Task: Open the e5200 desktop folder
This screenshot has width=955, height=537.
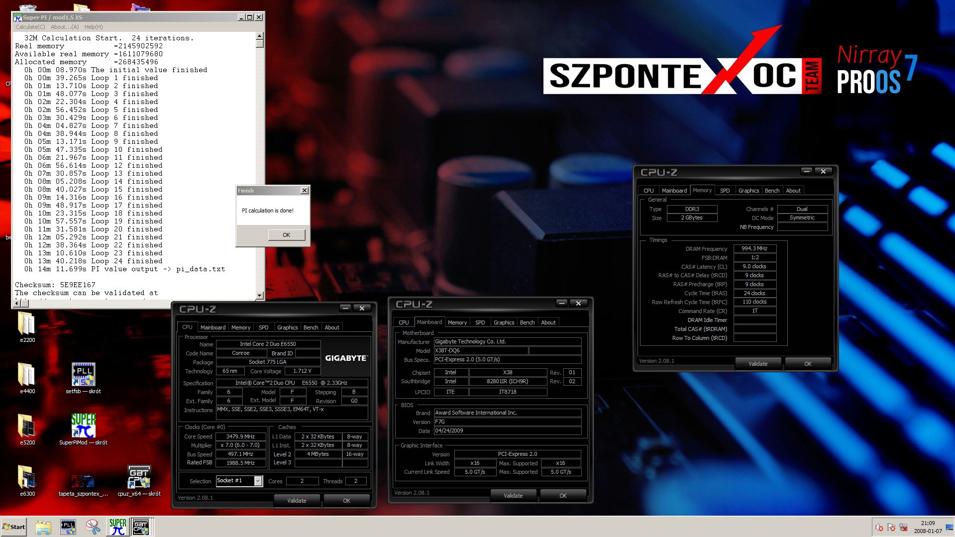Action: click(27, 429)
